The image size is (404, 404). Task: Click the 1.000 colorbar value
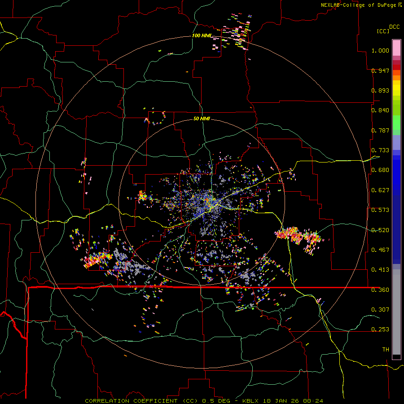pyautogui.click(x=380, y=50)
